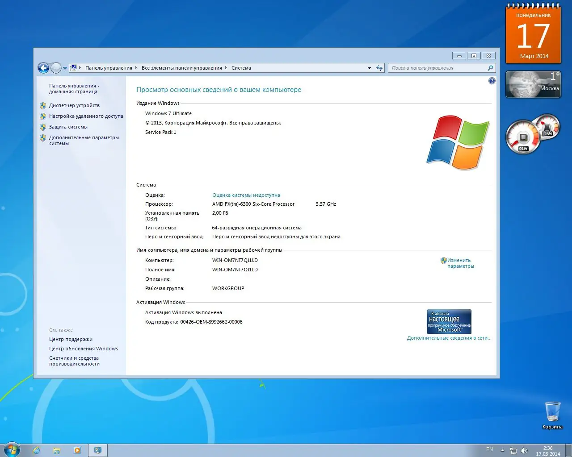Select 'Панель управления' breadcrumb in the address bar
572x457 pixels.
point(109,68)
